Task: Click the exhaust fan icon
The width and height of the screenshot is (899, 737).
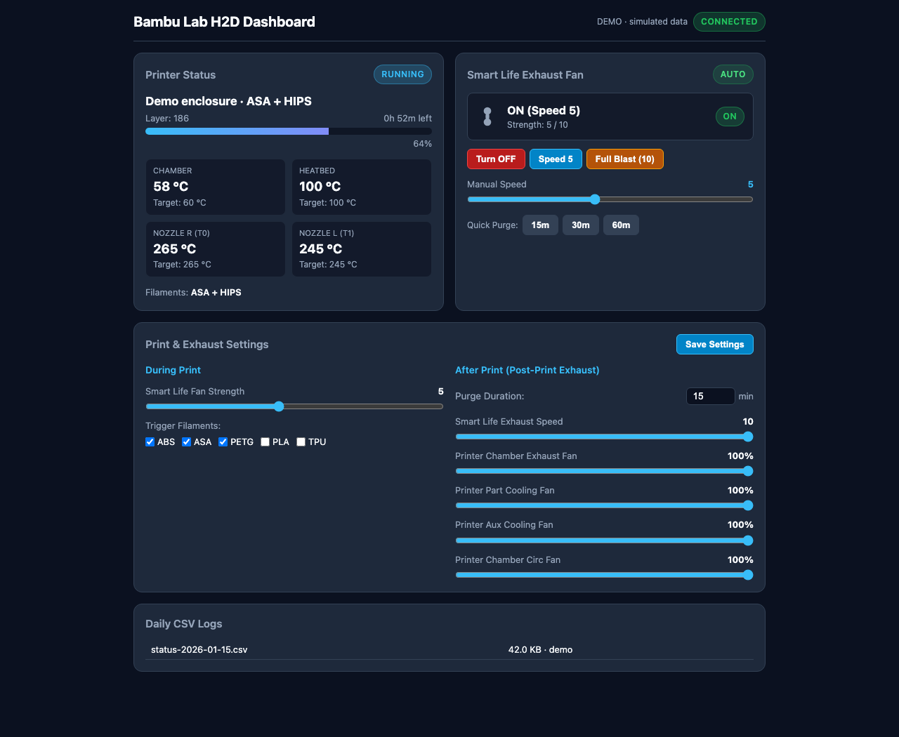Action: click(487, 117)
